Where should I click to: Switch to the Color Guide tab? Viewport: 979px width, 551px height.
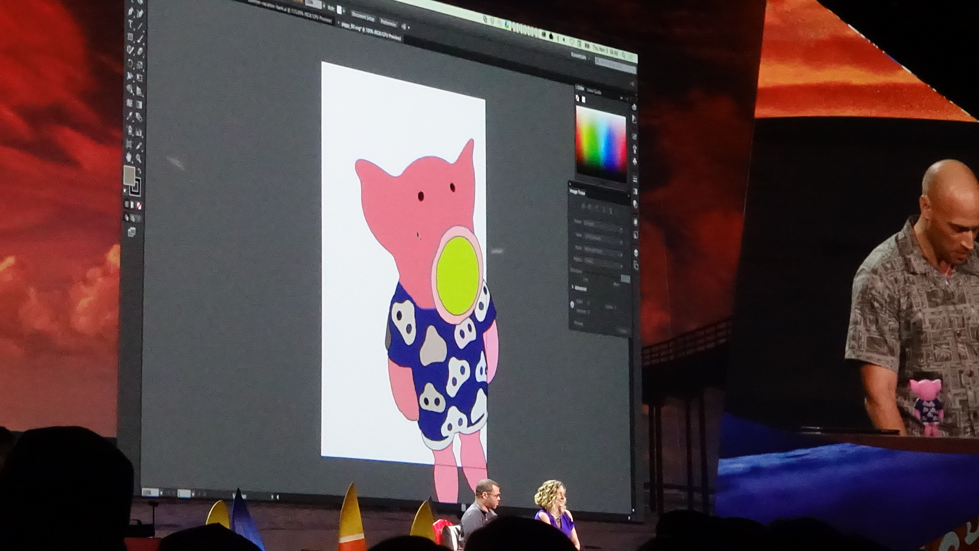coord(595,91)
